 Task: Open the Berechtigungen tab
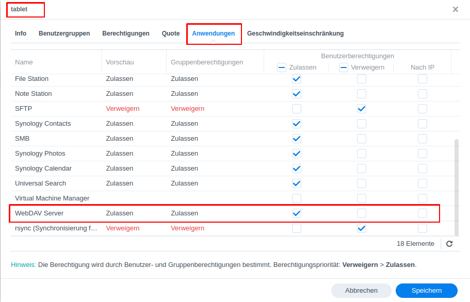click(x=126, y=33)
